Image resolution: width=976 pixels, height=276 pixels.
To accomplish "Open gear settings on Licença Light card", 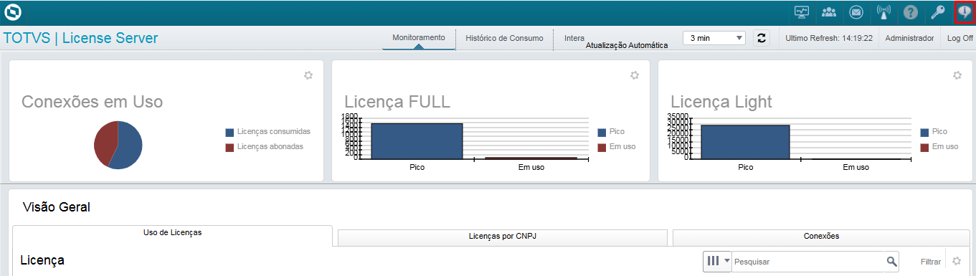I will pos(957,75).
